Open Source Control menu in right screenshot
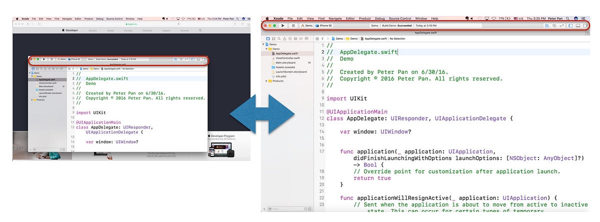 click(399, 18)
